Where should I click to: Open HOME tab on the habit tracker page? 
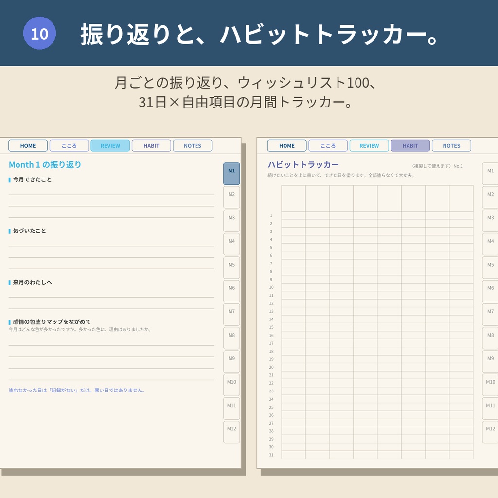click(x=287, y=146)
